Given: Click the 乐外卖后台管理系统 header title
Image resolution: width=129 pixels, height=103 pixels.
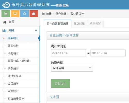Looking at the screenshot, I should 31,5.
